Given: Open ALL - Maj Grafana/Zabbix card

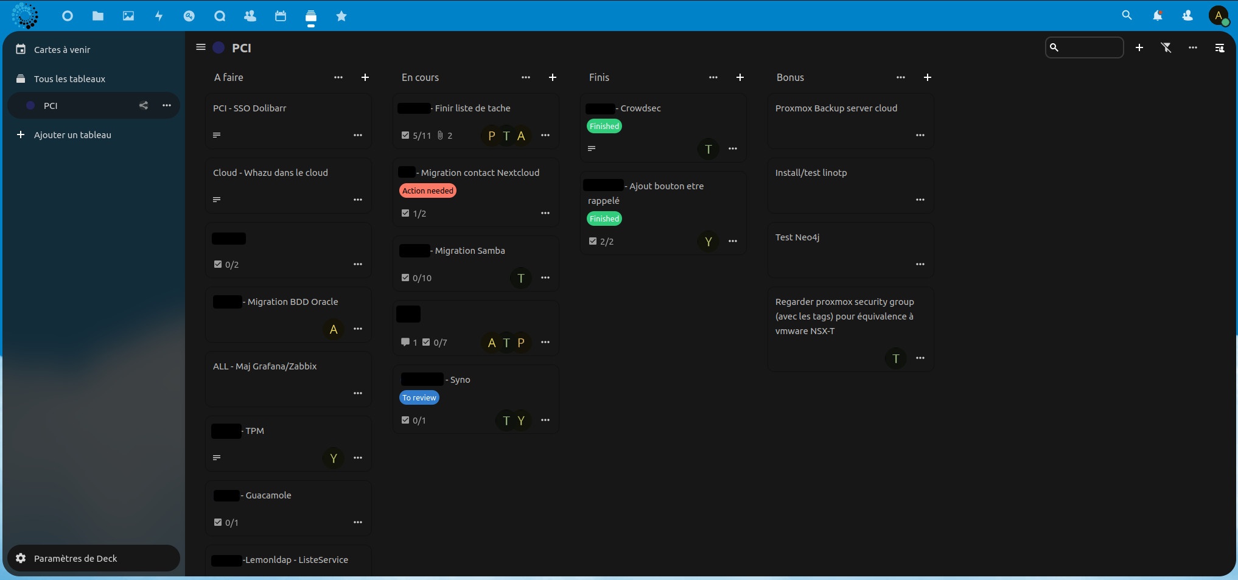Looking at the screenshot, I should coord(289,379).
